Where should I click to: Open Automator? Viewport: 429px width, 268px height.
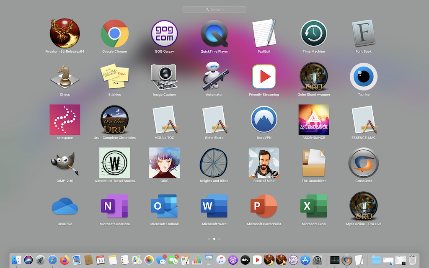tap(214, 77)
